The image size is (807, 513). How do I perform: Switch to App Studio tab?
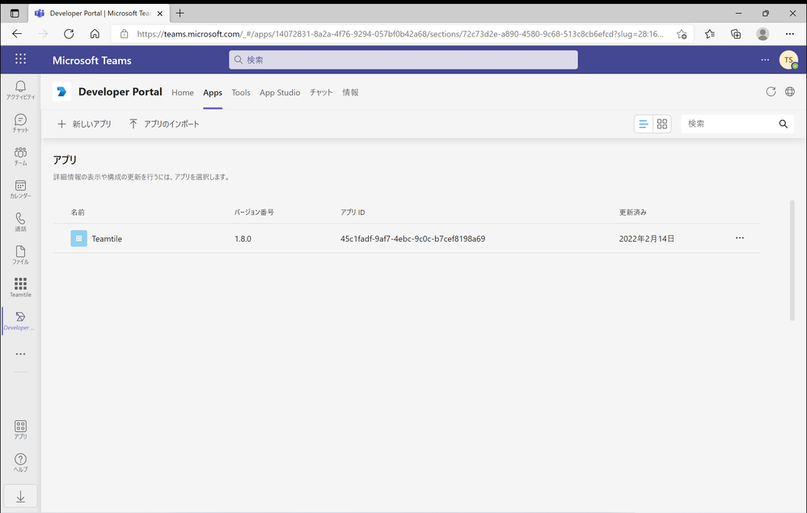click(x=280, y=93)
